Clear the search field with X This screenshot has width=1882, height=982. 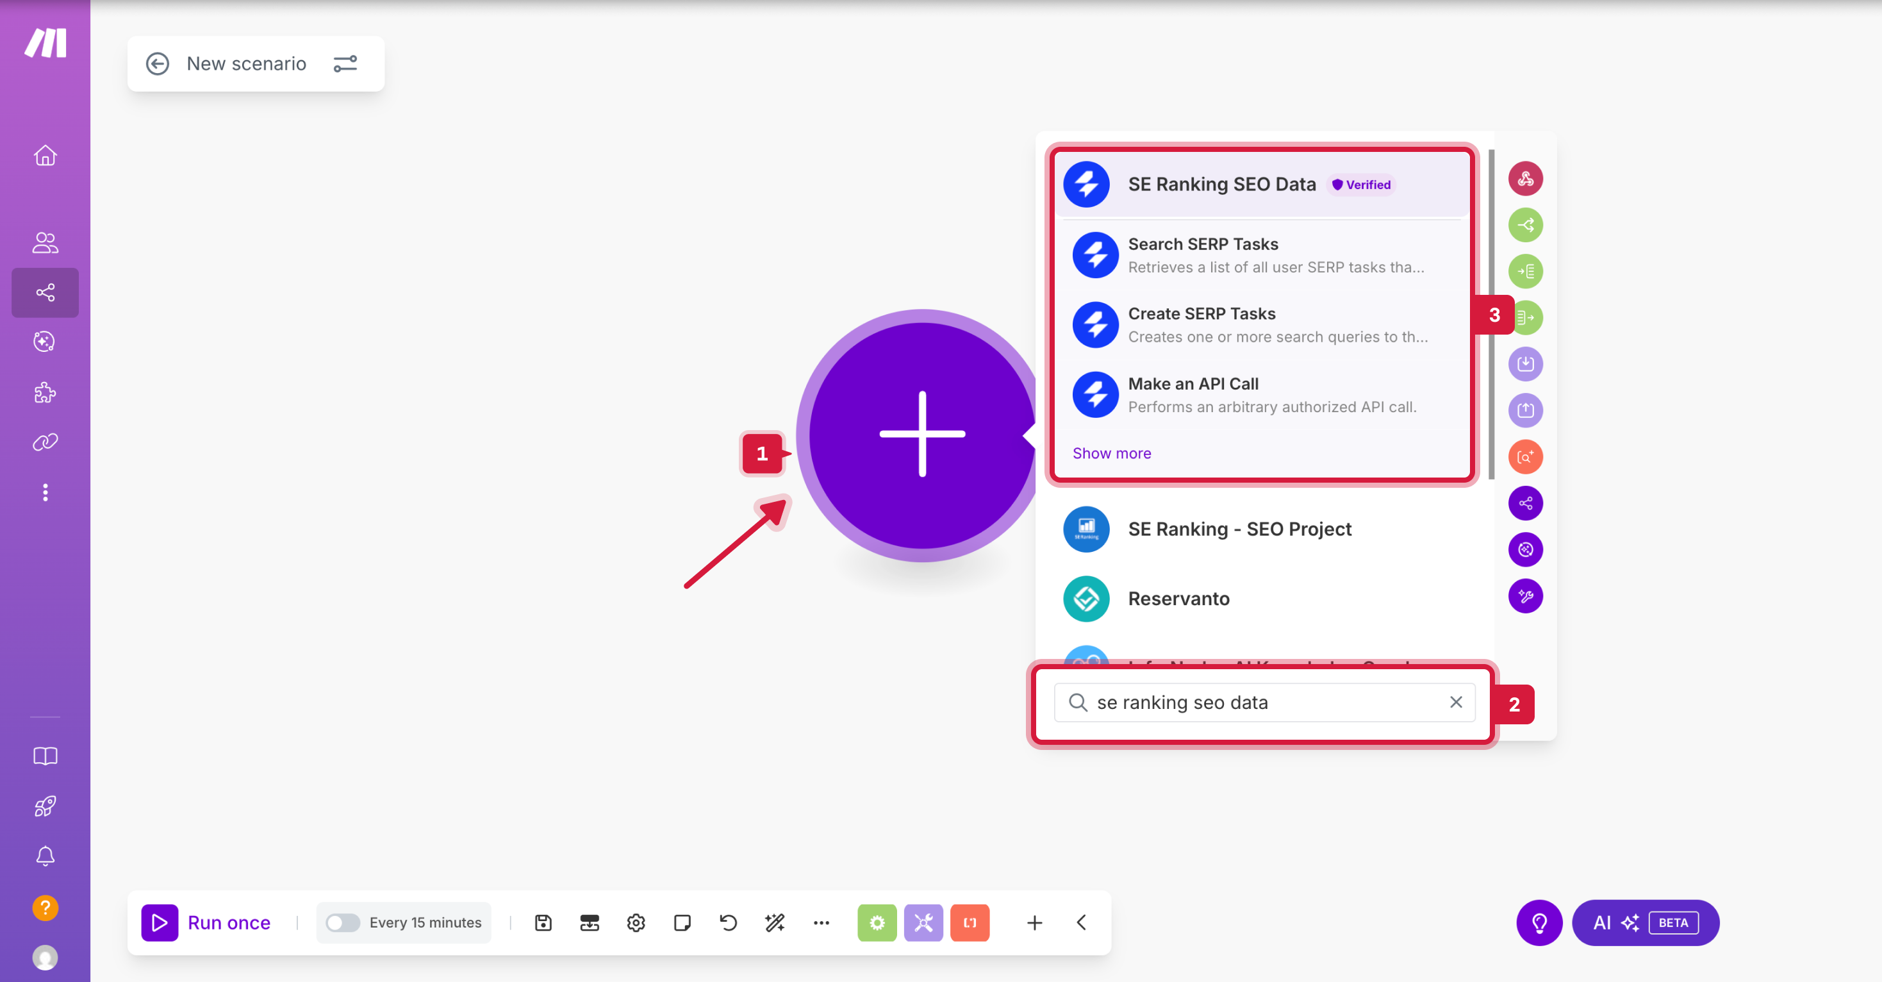click(1455, 702)
